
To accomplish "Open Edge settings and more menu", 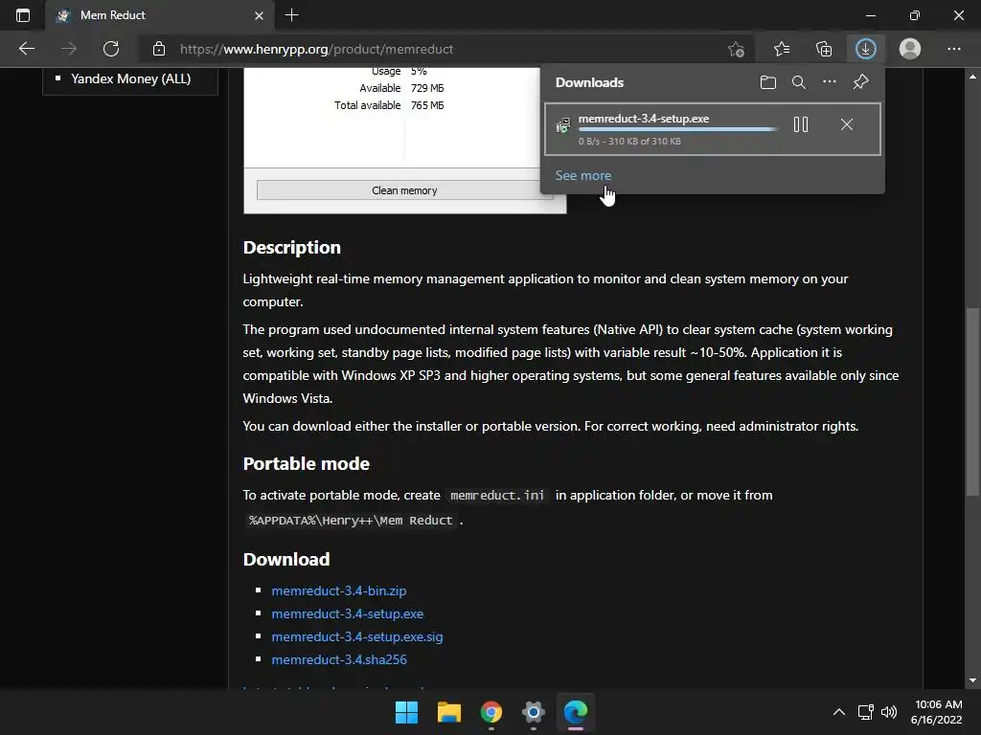I will (x=953, y=49).
